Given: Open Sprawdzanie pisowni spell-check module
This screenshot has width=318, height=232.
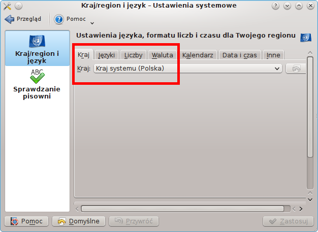Looking at the screenshot, I should pyautogui.click(x=37, y=85).
